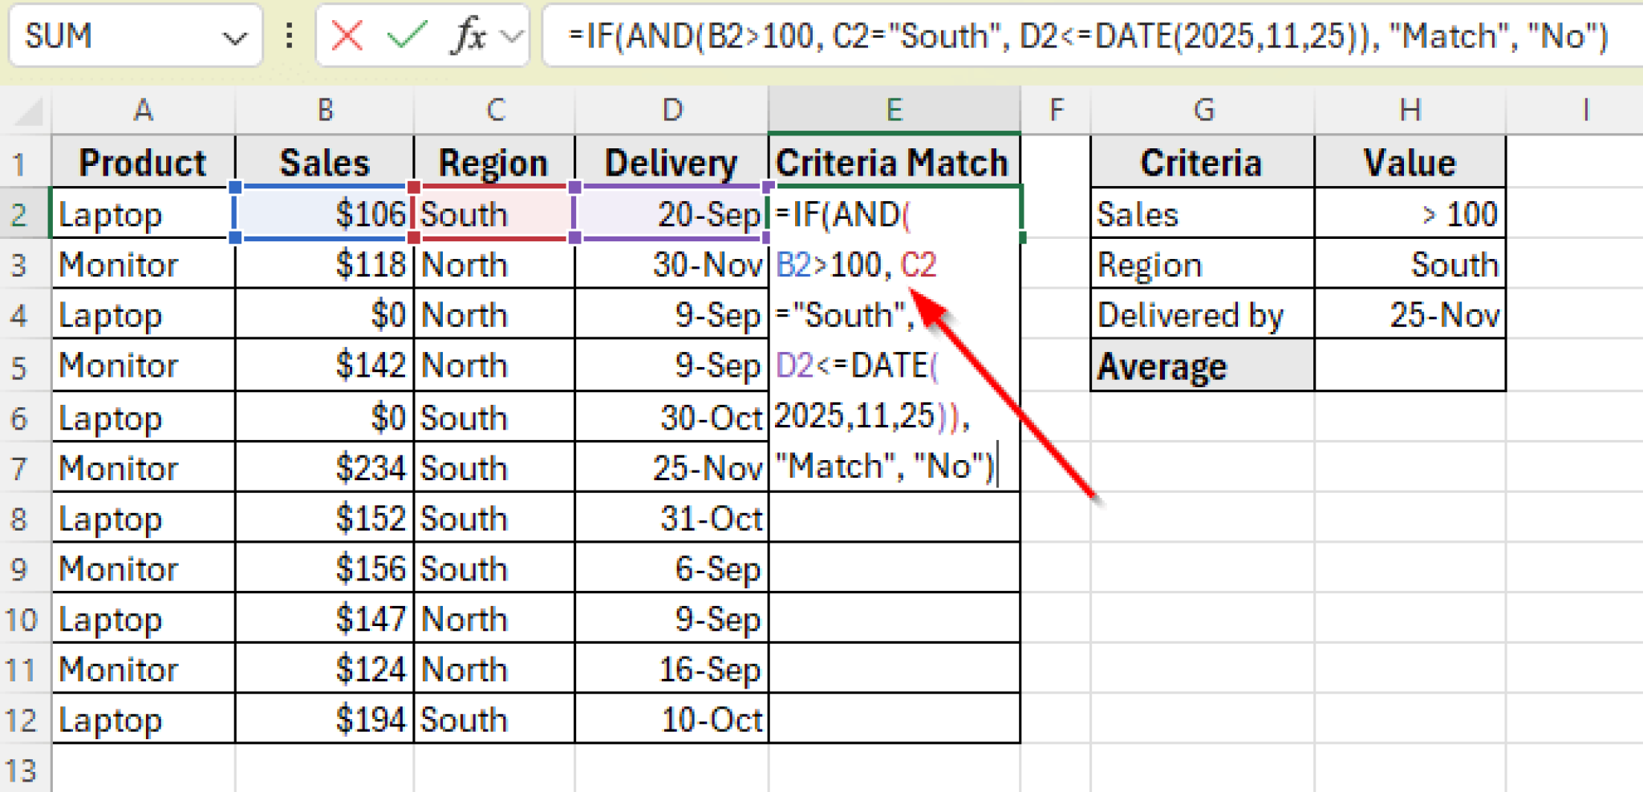
Task: Select the cell containing $234
Action: (x=324, y=467)
